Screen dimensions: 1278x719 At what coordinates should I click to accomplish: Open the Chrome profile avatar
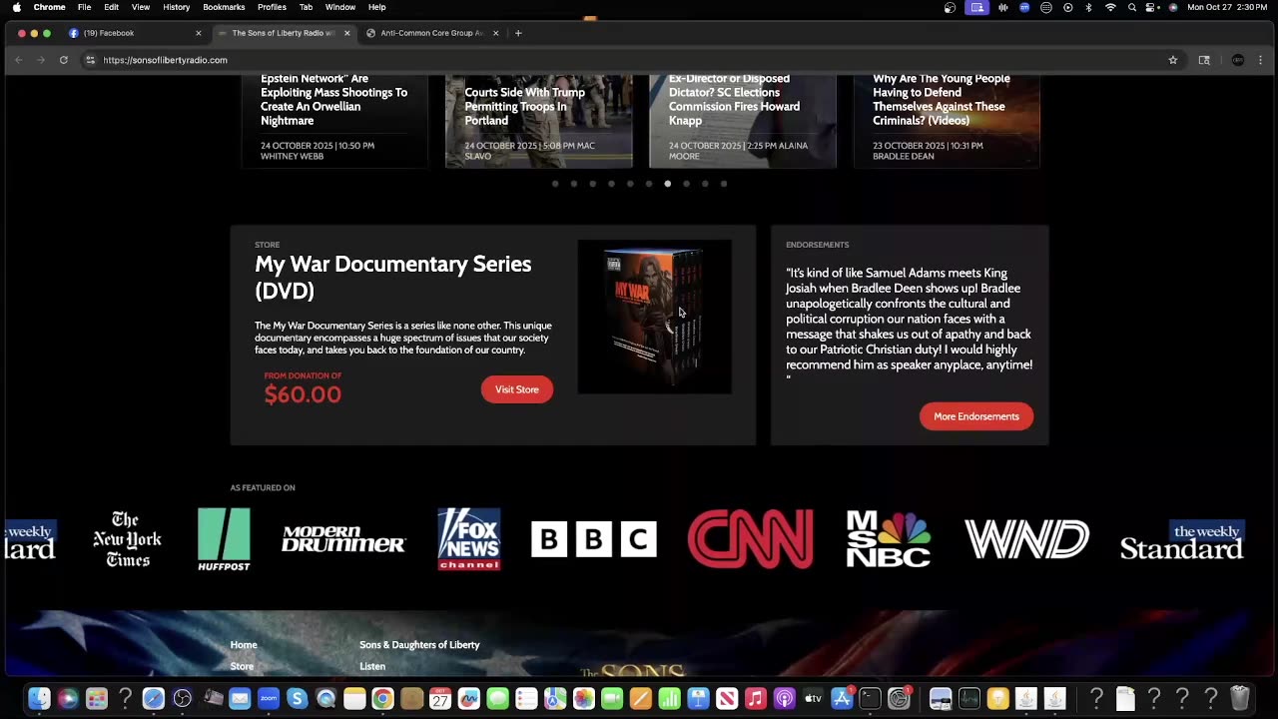coord(1238,60)
